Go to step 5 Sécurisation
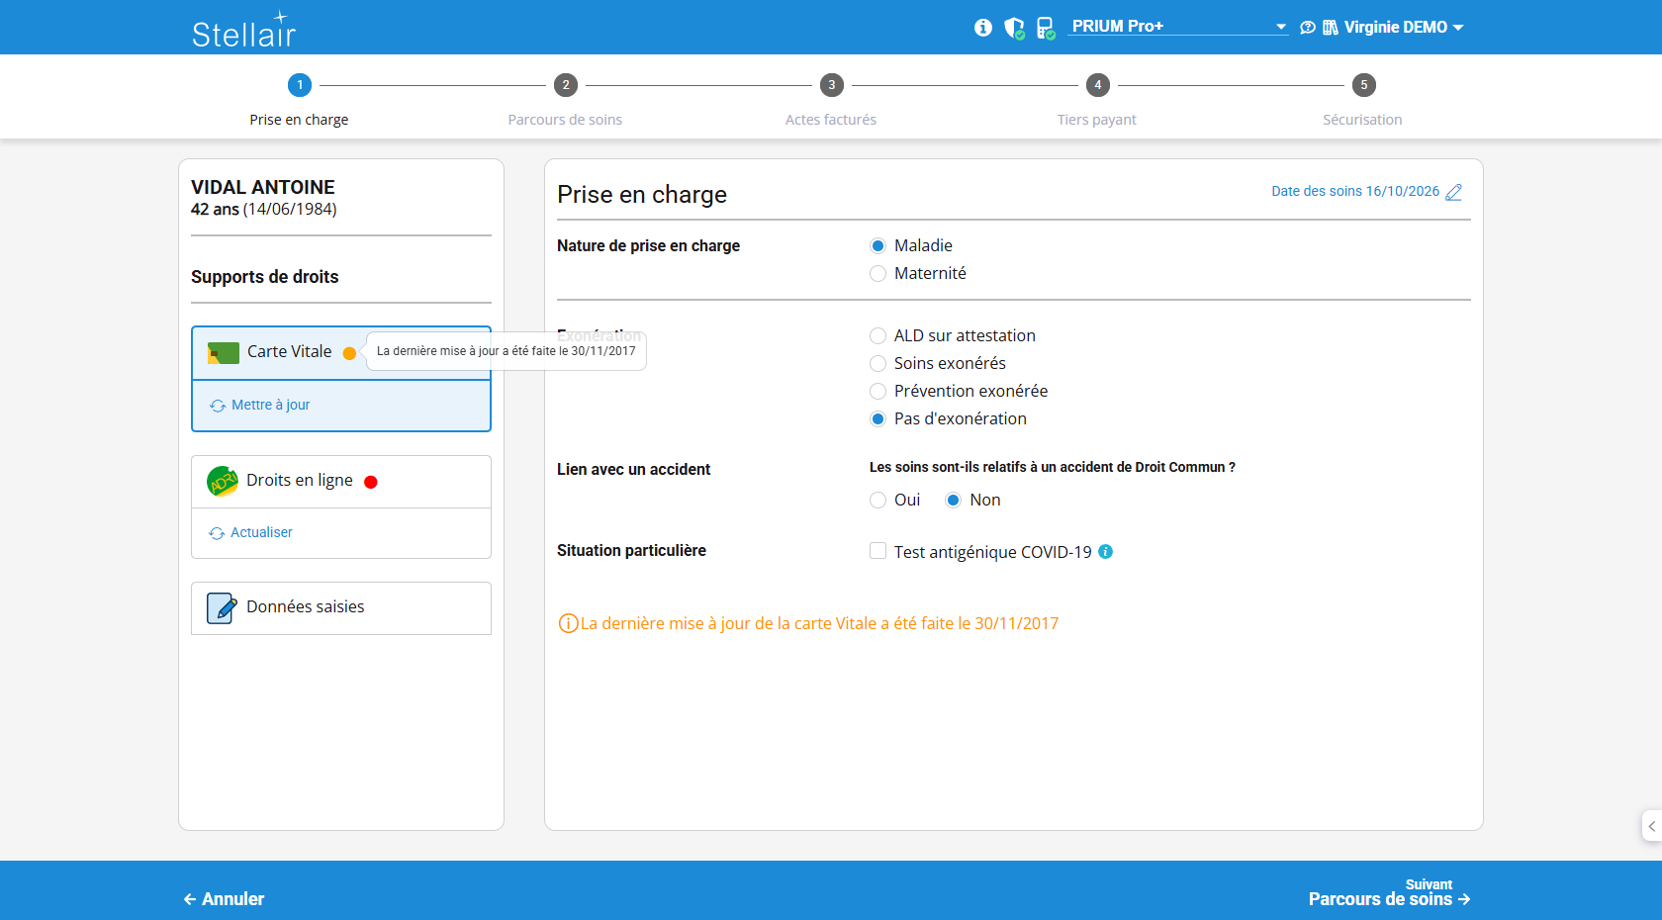The height and width of the screenshot is (920, 1662). coord(1364,85)
